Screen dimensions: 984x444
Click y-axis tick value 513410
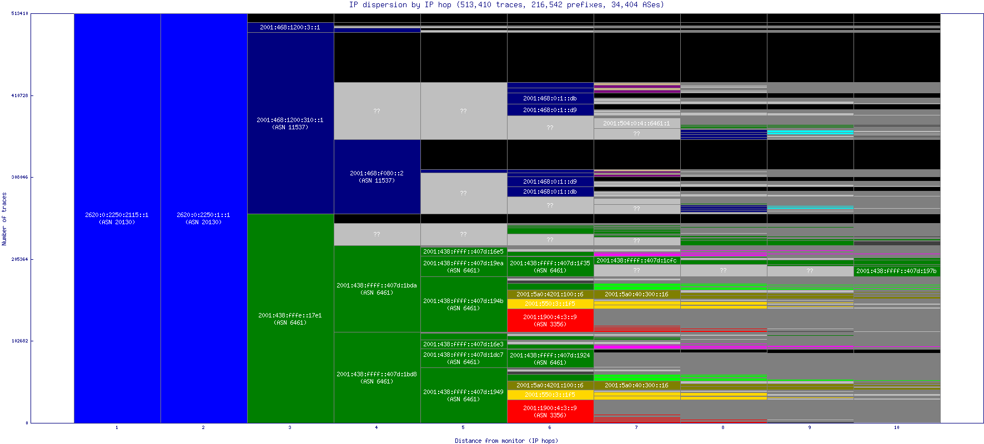[19, 13]
